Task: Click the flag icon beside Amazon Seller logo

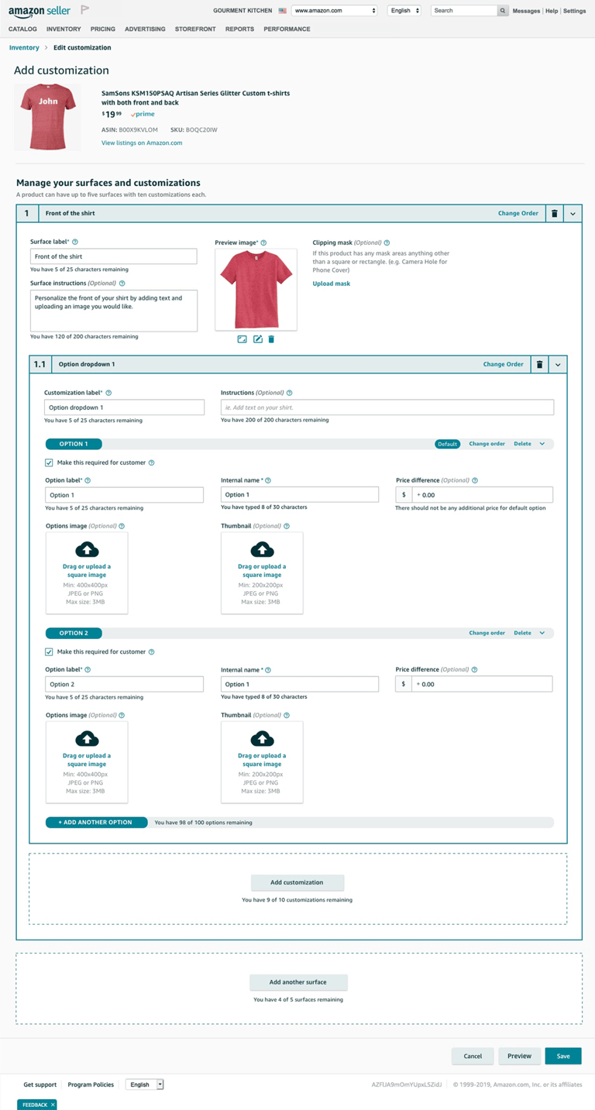Action: tap(84, 10)
